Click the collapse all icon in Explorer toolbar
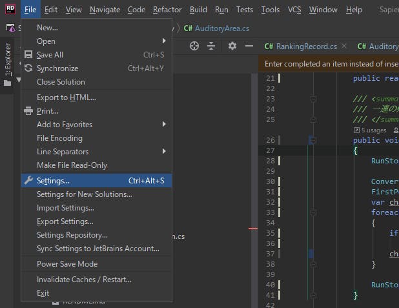This screenshot has width=399, height=308. (x=211, y=46)
